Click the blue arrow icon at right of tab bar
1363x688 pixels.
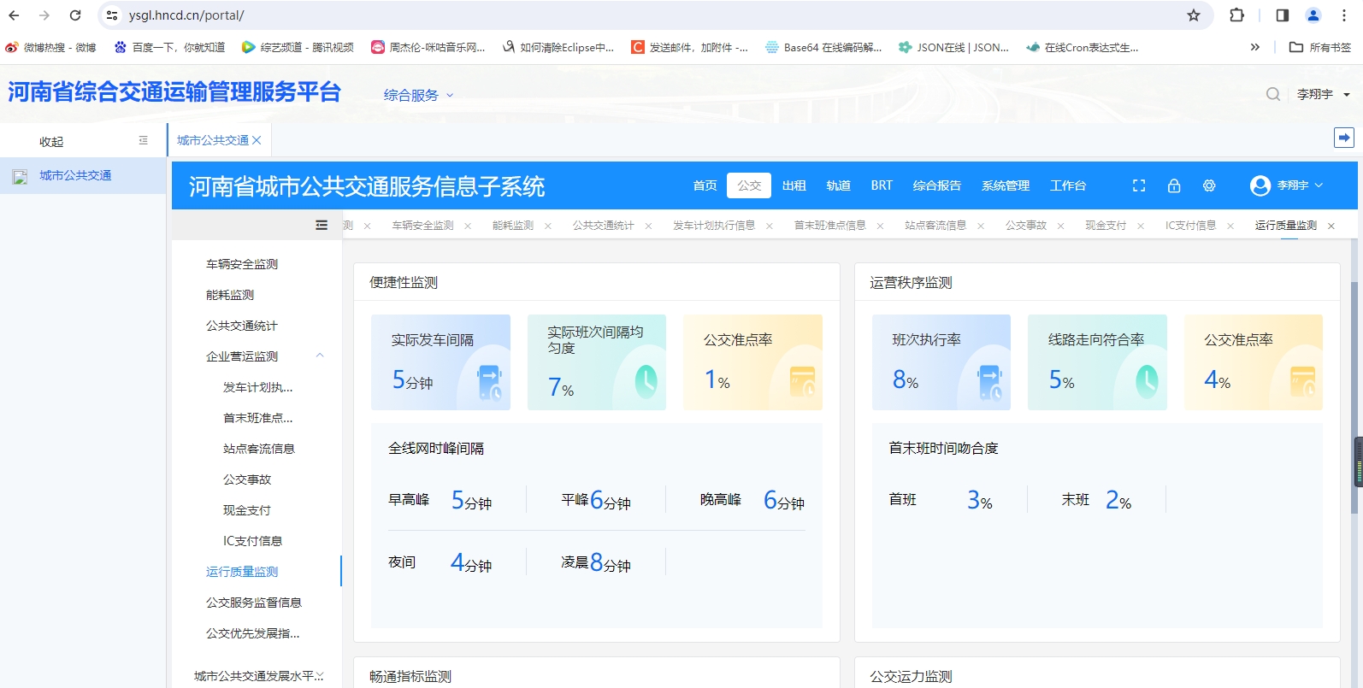[x=1344, y=138]
